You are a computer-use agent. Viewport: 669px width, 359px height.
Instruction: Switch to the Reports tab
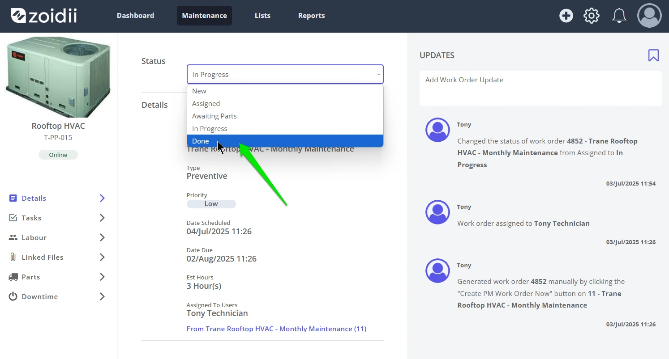click(311, 16)
